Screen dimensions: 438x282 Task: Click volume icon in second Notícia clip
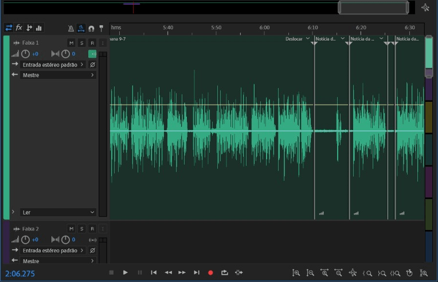tap(356, 213)
